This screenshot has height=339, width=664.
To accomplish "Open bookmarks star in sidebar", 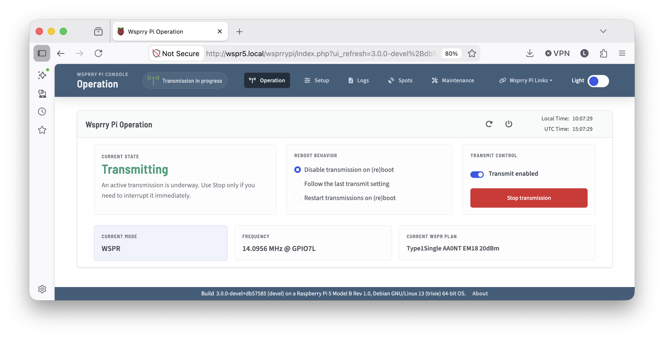I will 42,130.
